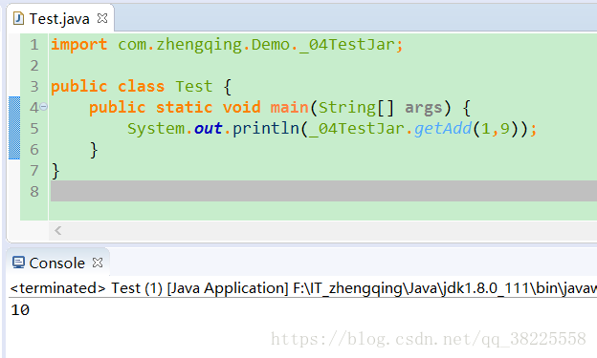Click the class name Test on line 3

click(194, 87)
